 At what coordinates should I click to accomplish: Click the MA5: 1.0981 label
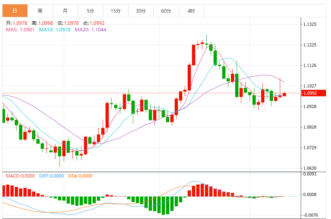(20, 30)
